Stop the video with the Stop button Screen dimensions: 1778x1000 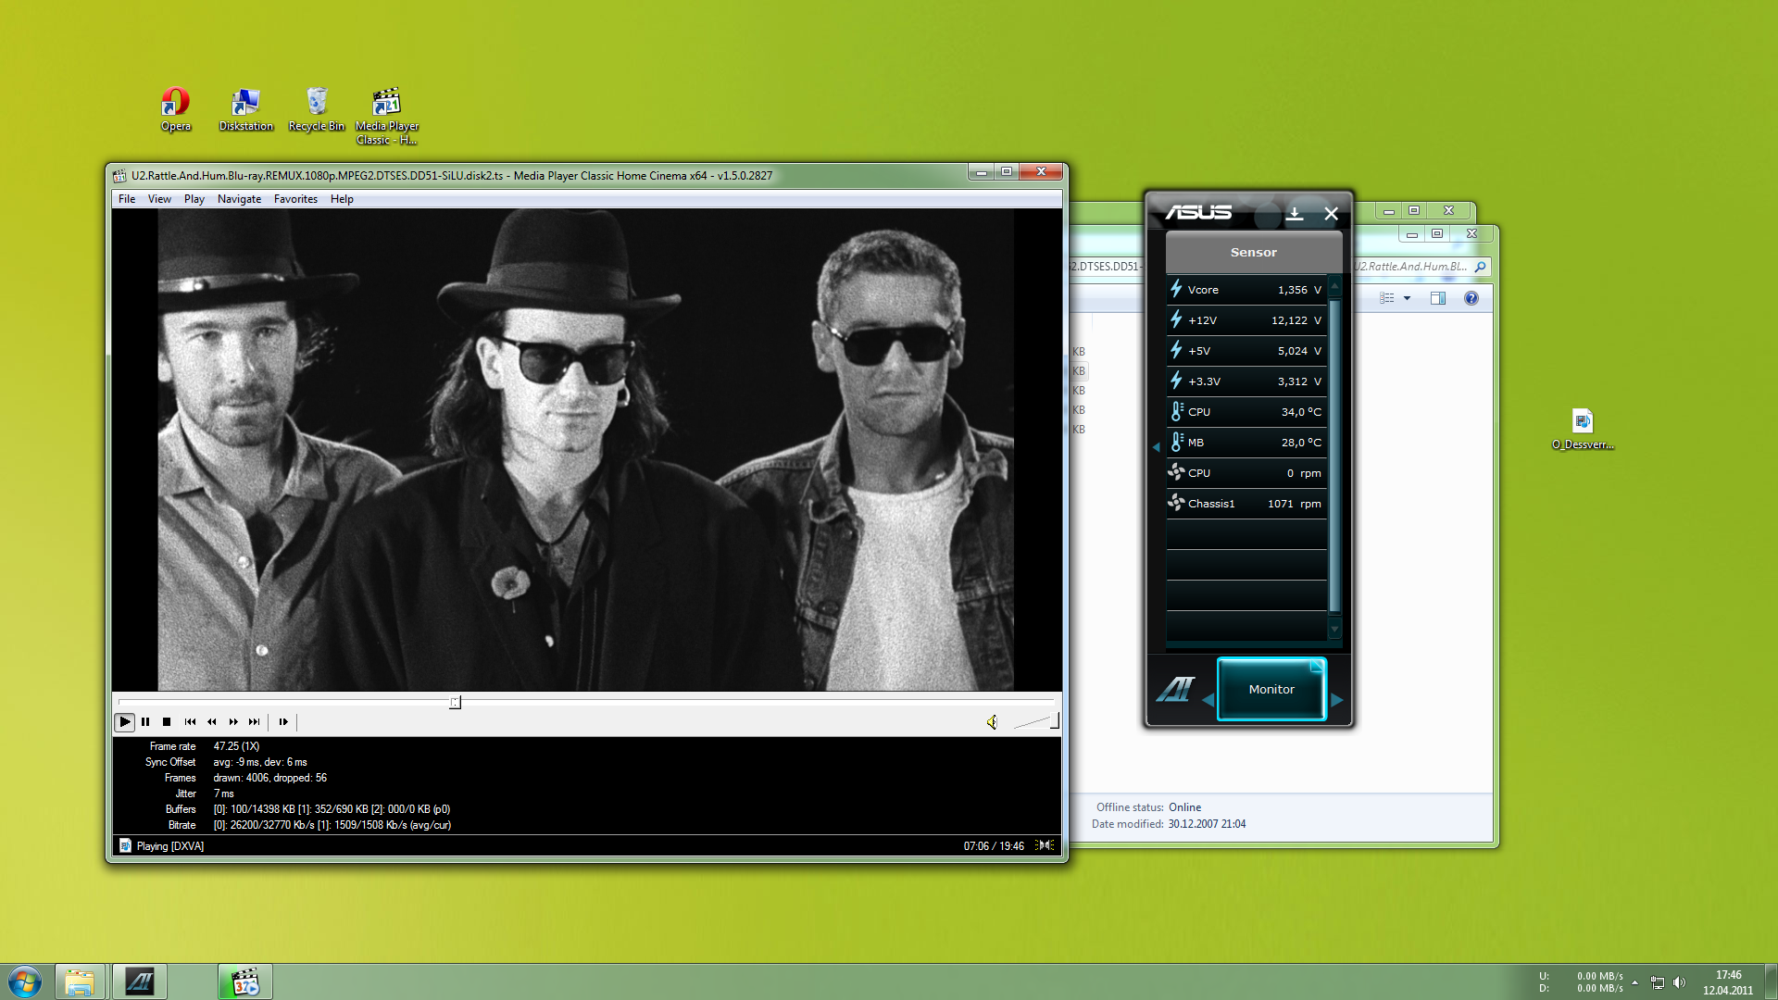click(x=167, y=721)
